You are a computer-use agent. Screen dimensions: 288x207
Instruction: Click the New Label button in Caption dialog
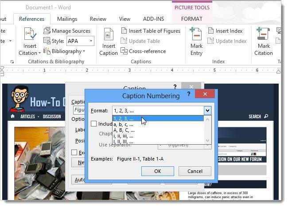[78, 162]
